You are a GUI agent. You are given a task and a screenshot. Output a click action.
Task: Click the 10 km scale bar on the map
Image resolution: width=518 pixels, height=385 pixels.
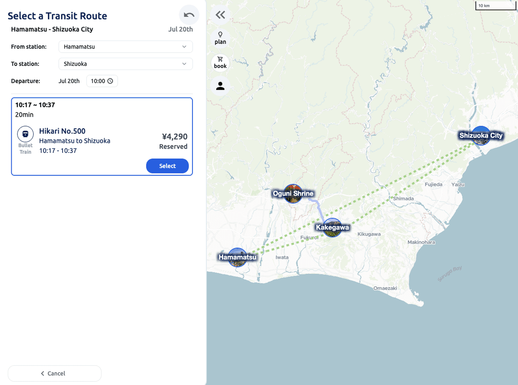[495, 6]
